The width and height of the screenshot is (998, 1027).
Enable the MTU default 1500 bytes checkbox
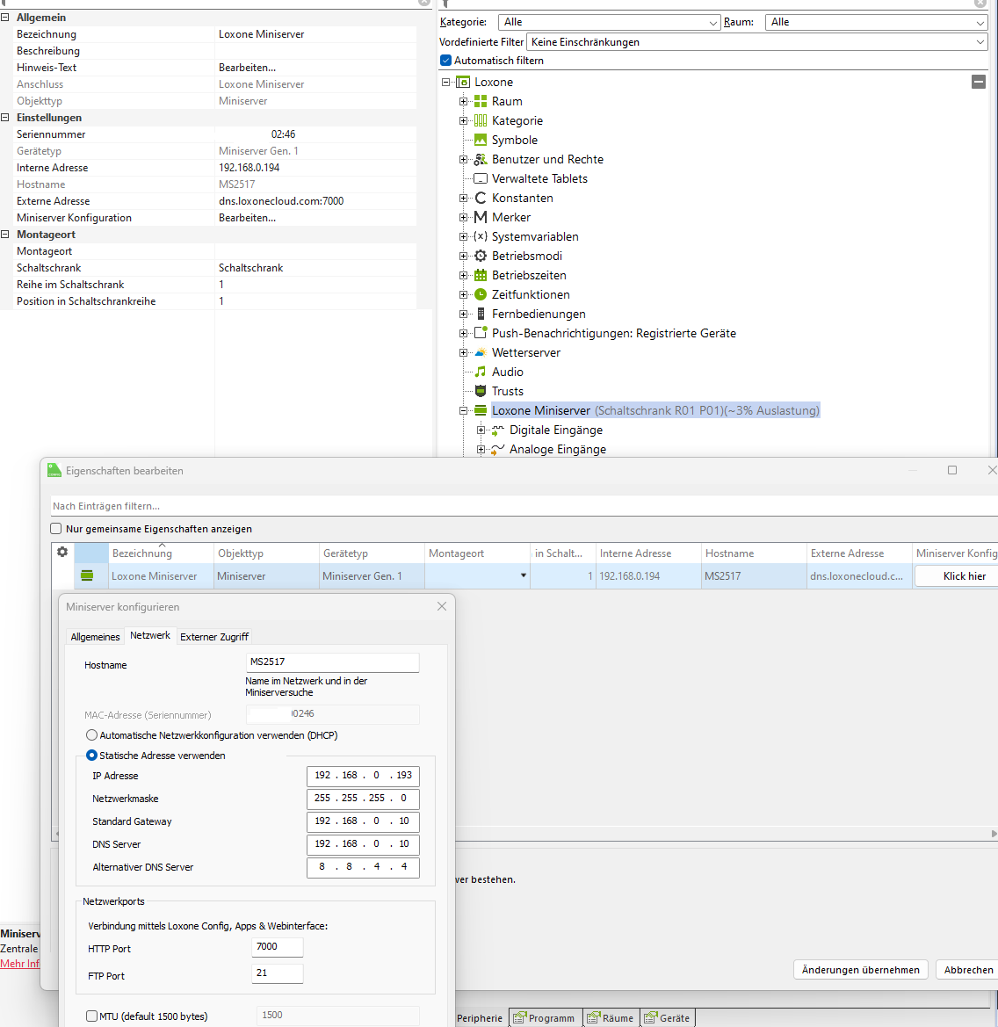point(91,1016)
